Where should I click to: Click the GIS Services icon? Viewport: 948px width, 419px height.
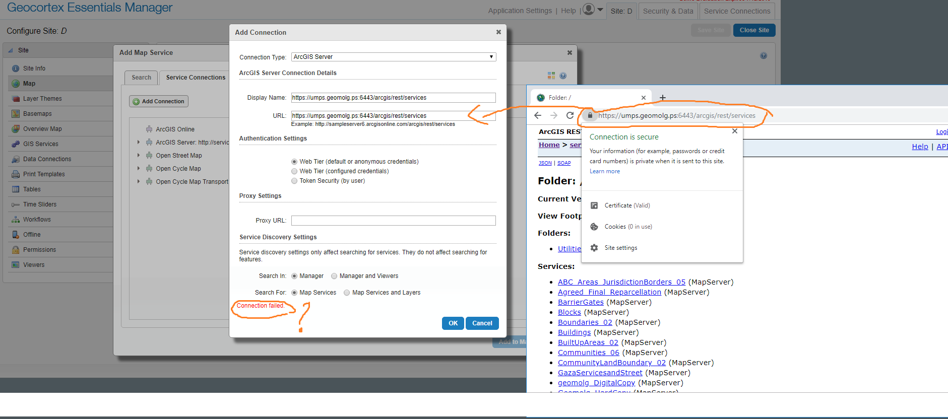16,144
